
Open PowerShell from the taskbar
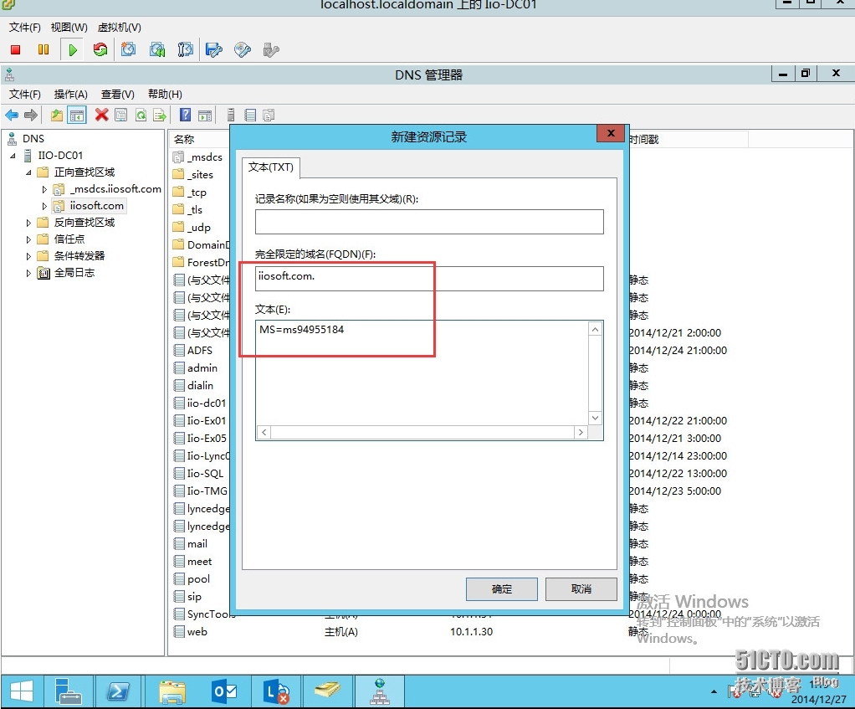118,691
